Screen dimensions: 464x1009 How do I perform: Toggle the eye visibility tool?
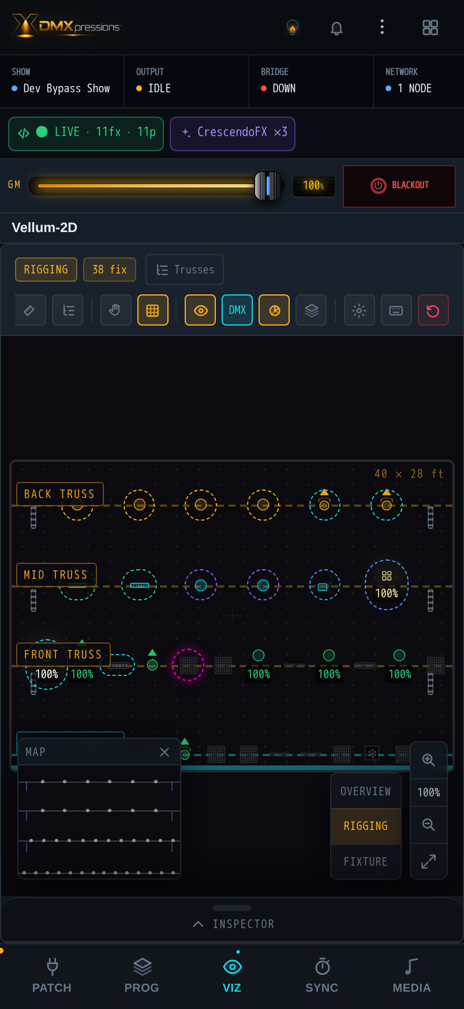click(x=200, y=310)
